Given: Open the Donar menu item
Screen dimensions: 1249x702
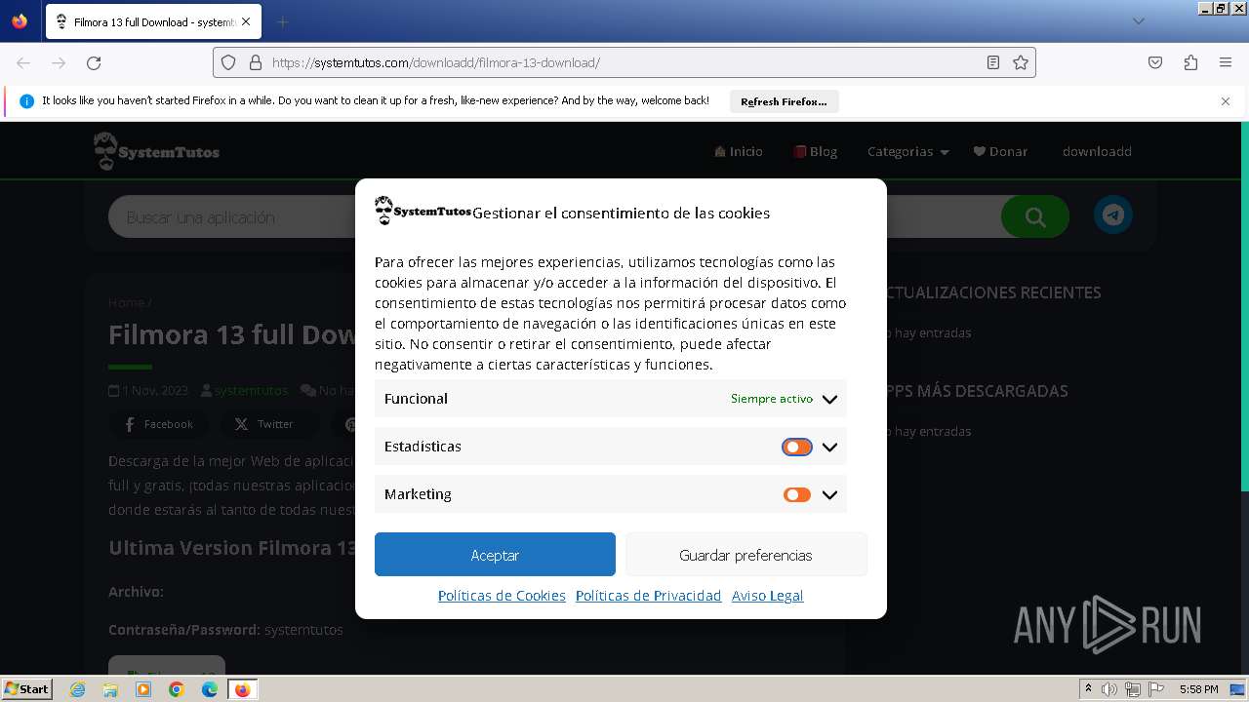Looking at the screenshot, I should tap(1000, 151).
